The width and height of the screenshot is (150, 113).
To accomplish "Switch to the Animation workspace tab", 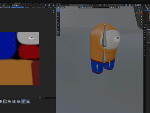I will (x=30, y=3).
